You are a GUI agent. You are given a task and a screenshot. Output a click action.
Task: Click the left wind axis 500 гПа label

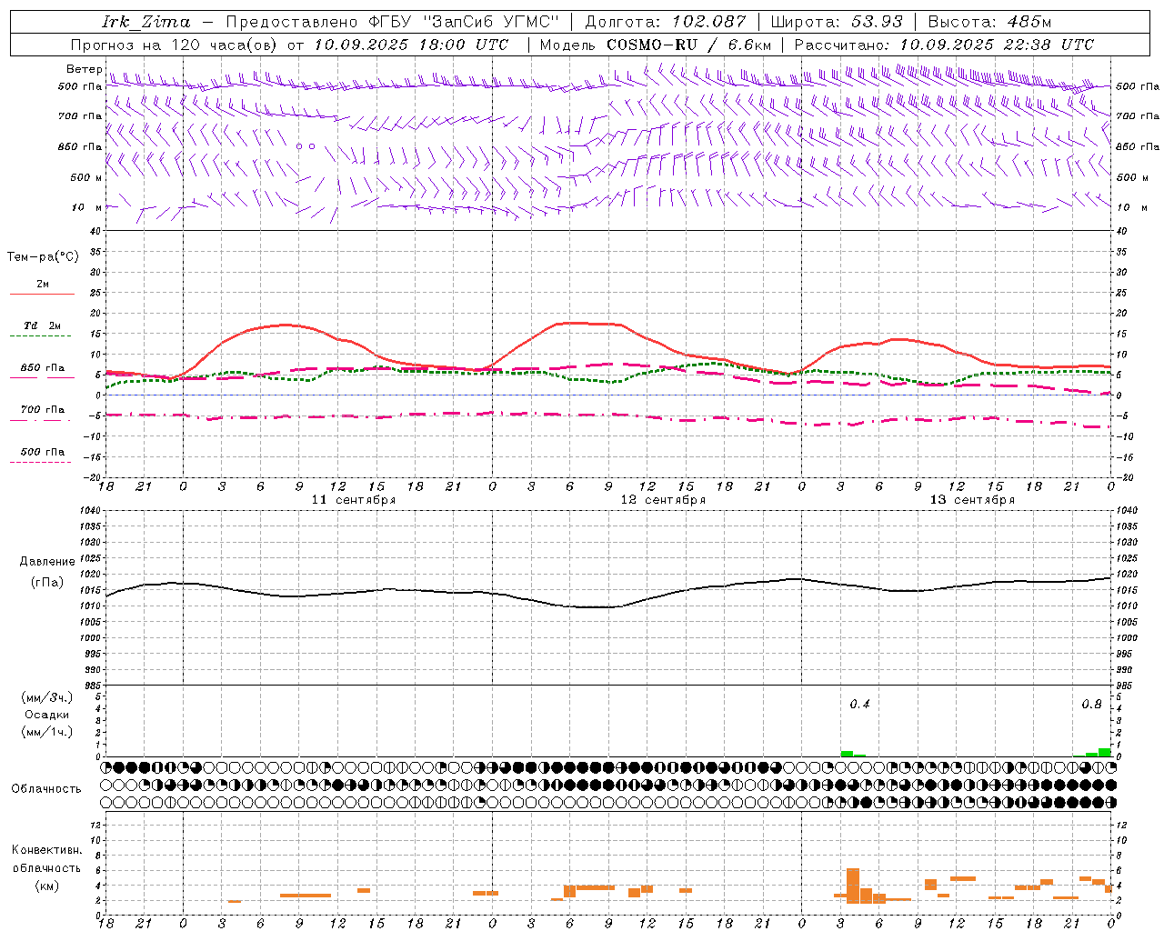click(x=80, y=86)
